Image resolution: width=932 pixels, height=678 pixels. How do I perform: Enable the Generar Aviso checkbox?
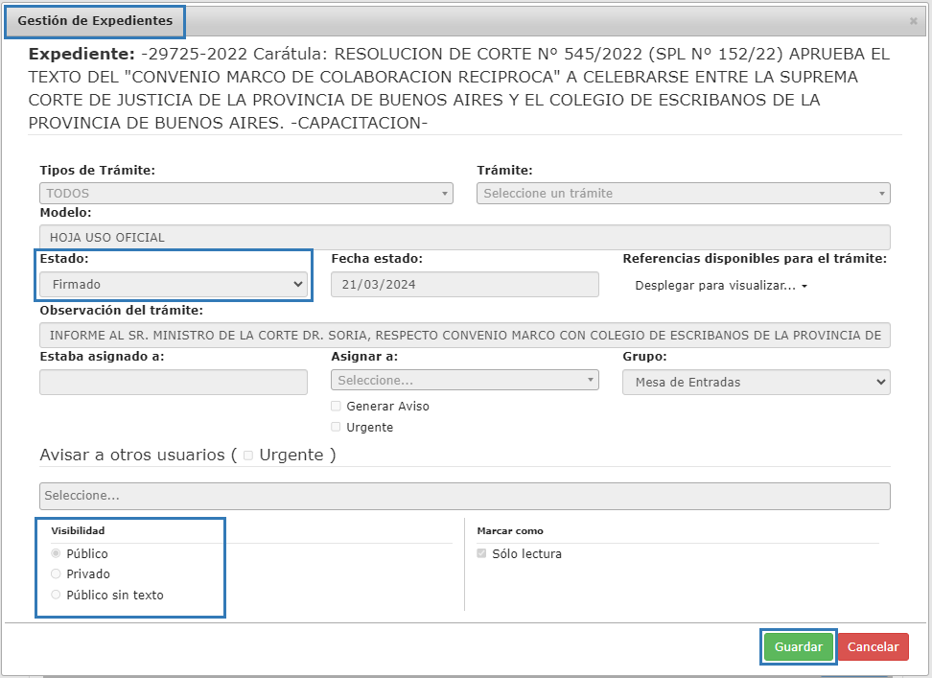(336, 407)
